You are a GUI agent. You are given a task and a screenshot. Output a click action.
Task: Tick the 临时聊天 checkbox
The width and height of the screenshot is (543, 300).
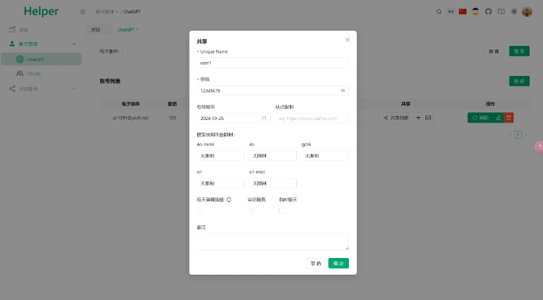point(282,211)
